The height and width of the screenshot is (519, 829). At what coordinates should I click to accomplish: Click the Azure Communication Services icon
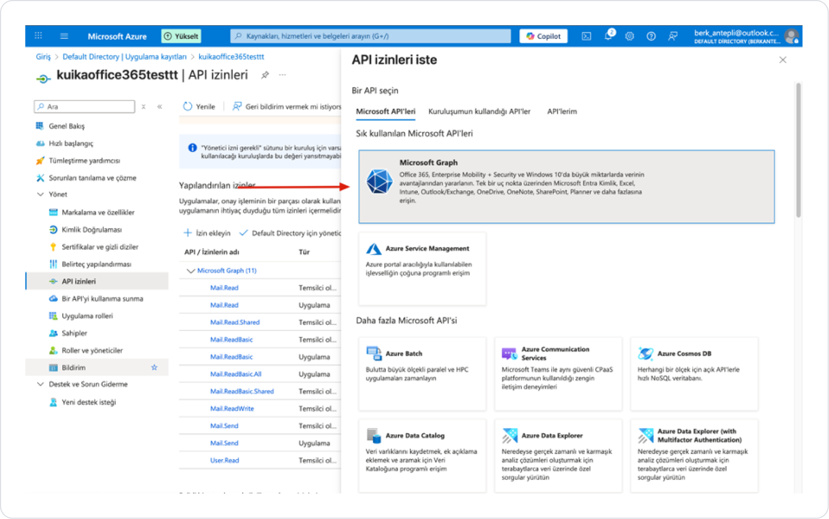[x=509, y=354]
